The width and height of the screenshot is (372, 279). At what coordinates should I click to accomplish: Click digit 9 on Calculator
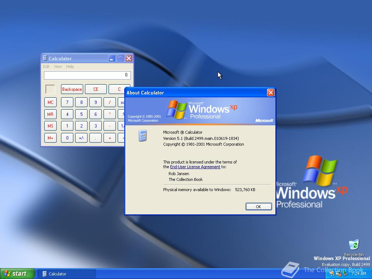point(96,102)
